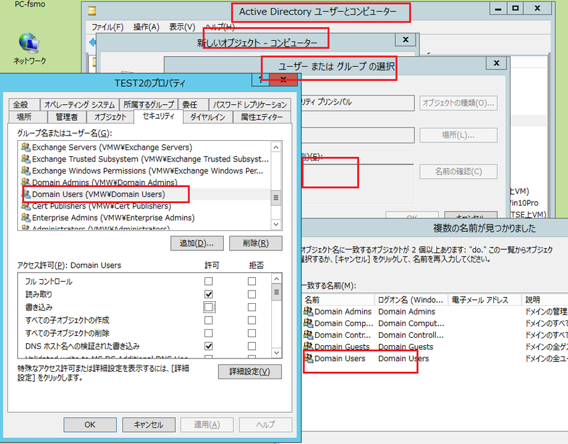Open the ネットワーク desktop icon
The width and height of the screenshot is (568, 444).
tap(29, 45)
